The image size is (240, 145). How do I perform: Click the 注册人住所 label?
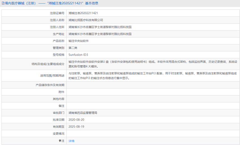click(57, 27)
